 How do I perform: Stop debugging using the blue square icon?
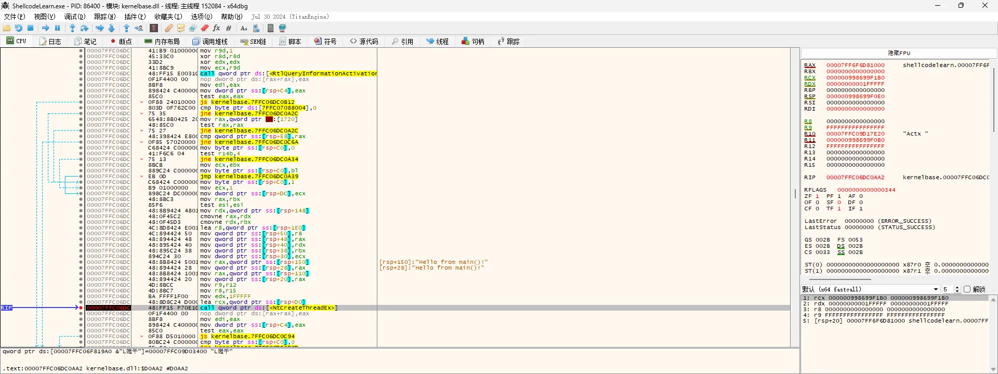[x=31, y=28]
